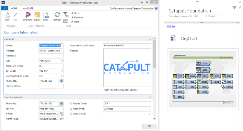This screenshot has height=131, width=243.
Task: Open the help question mark icon
Action: tap(156, 8)
